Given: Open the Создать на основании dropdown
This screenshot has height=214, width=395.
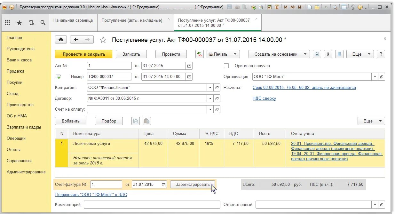Looking at the screenshot, I should click(x=279, y=54).
